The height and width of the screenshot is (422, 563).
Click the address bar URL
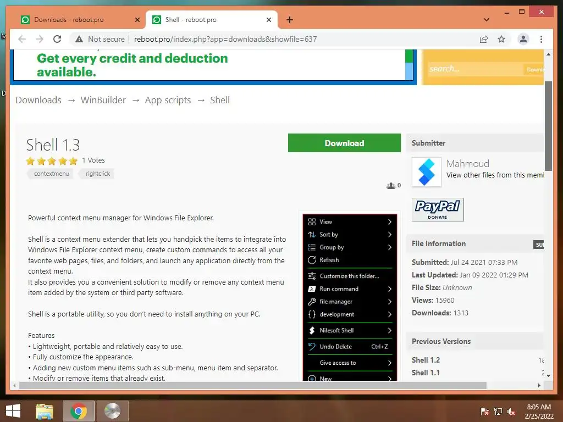(x=225, y=39)
